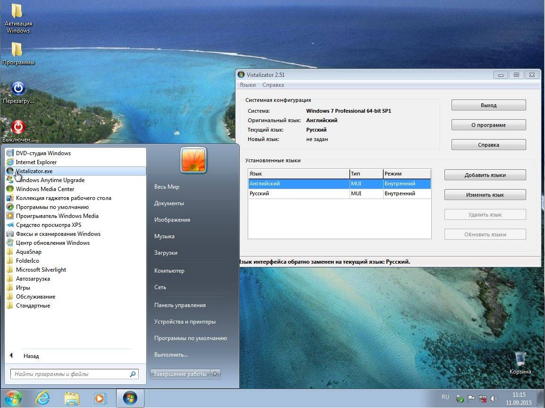Image resolution: width=545 pixels, height=408 pixels.
Task: Open Windows Media Player taskbar icon
Action: tap(101, 399)
